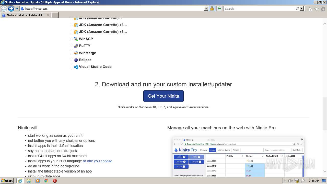This screenshot has width=327, height=184.
Task: Click the 'Ninite works on Windows 10' note
Action: [x=163, y=107]
